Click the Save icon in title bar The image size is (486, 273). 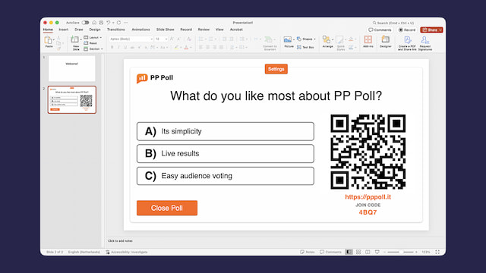(x=101, y=23)
